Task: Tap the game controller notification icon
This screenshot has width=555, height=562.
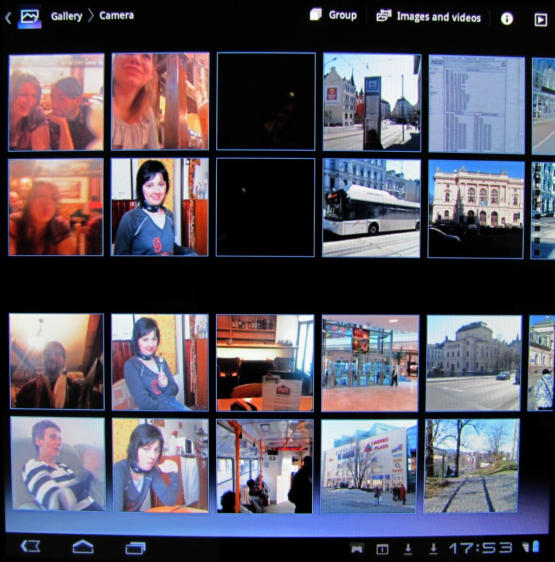Action: coord(356,548)
